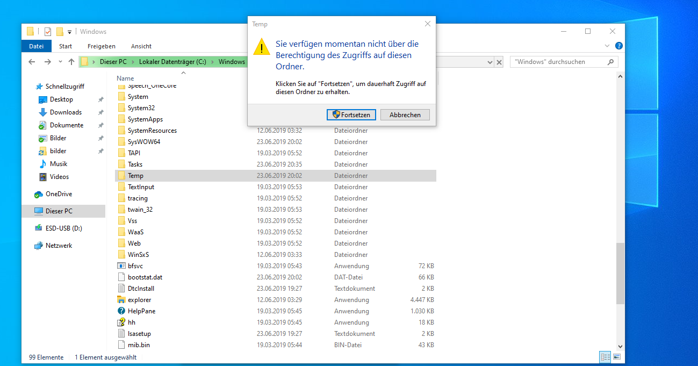Clear the address bar with the X icon
The image size is (698, 366).
coord(499,62)
